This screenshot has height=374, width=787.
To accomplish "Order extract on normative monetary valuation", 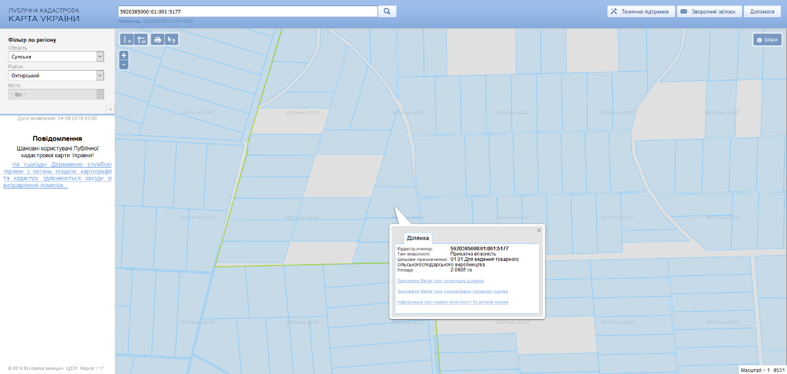I will click(453, 291).
